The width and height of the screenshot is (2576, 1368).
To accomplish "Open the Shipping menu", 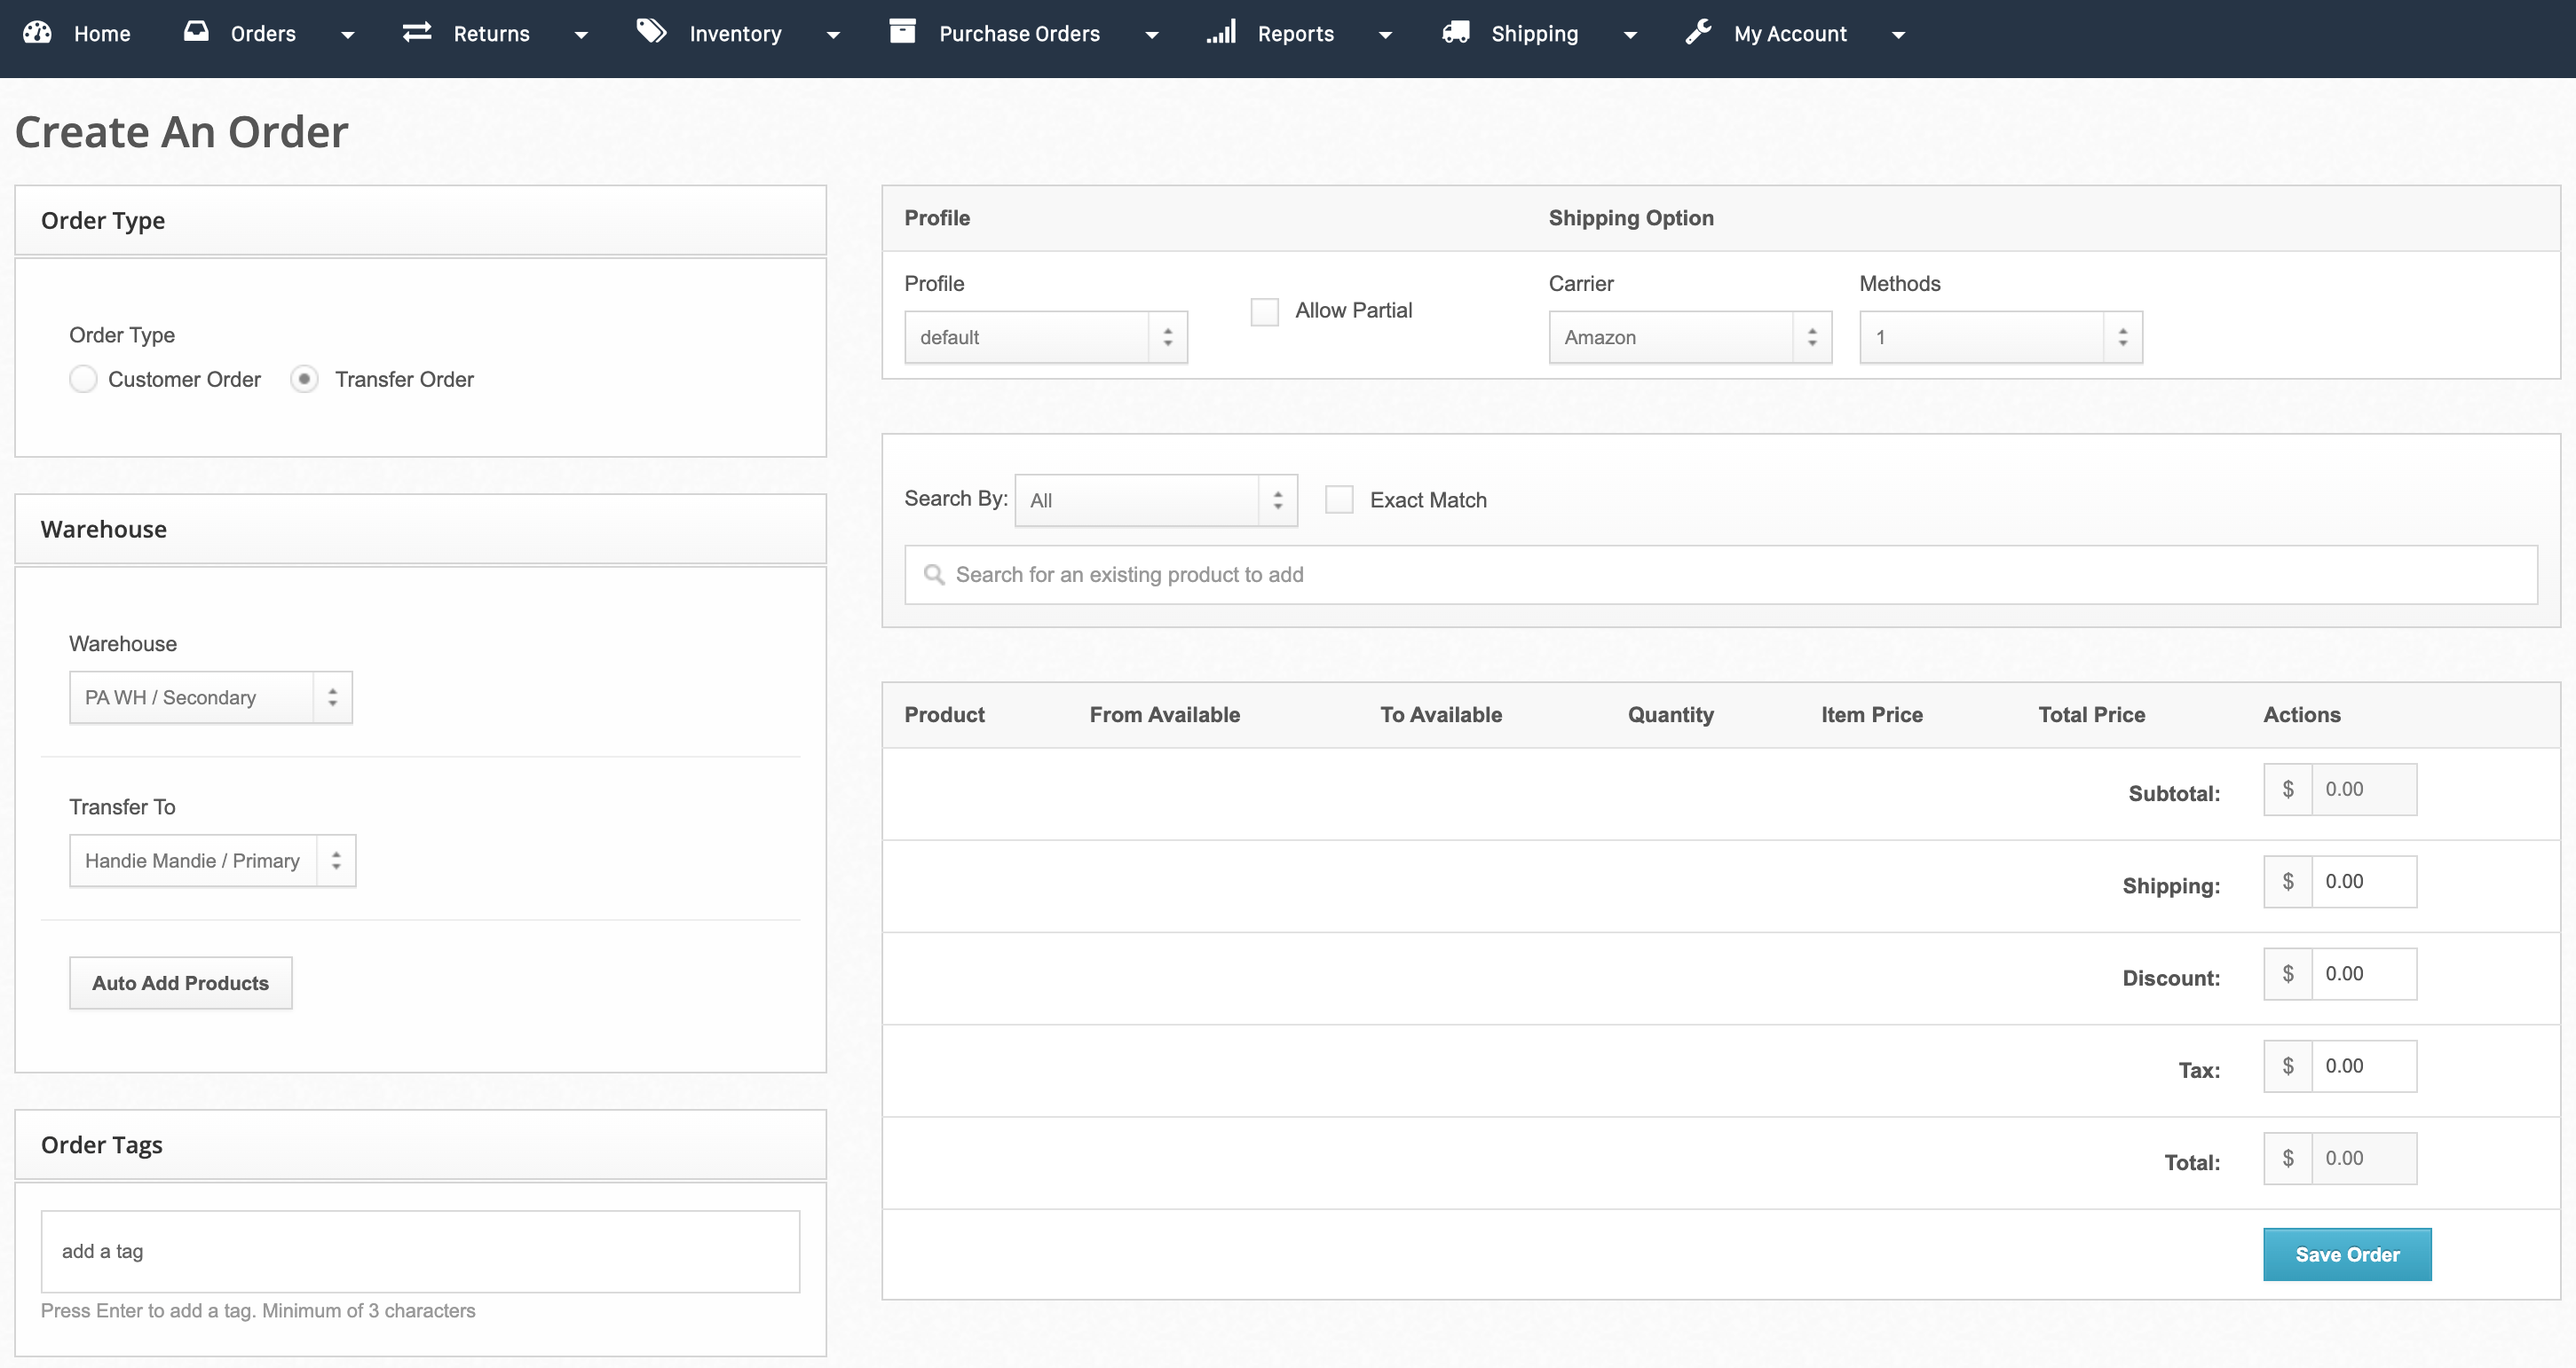I will [1534, 34].
